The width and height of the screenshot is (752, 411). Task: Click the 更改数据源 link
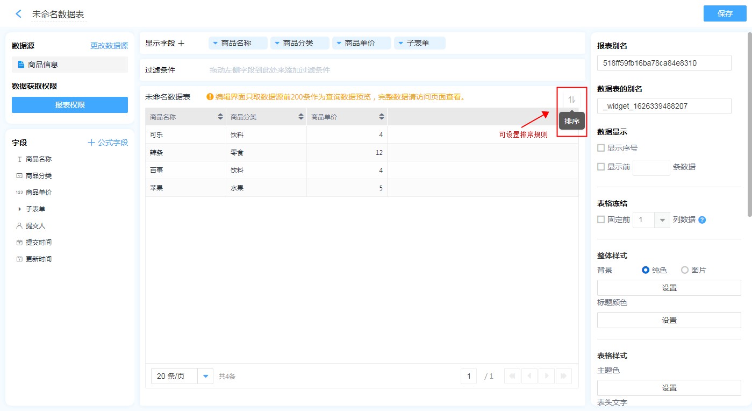[x=109, y=46]
